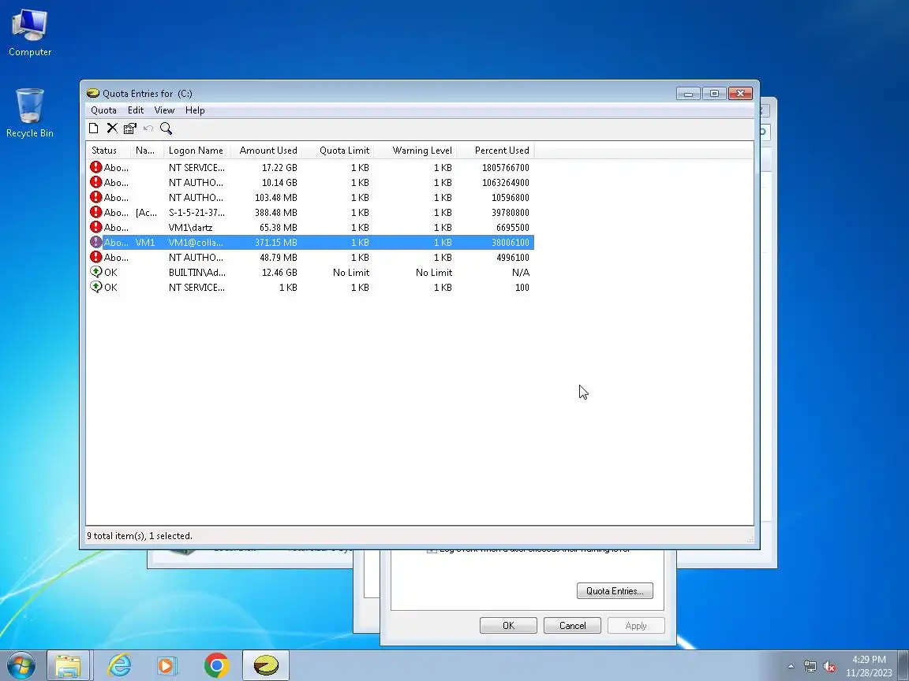
Task: Click the network tray icon
Action: (810, 667)
